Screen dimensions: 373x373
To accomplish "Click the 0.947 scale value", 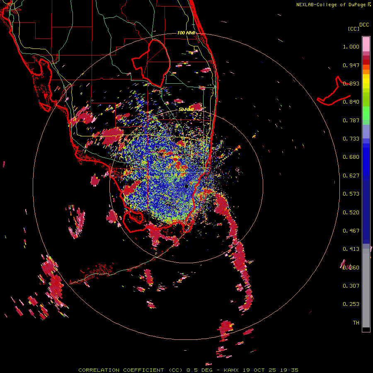I will (x=351, y=65).
